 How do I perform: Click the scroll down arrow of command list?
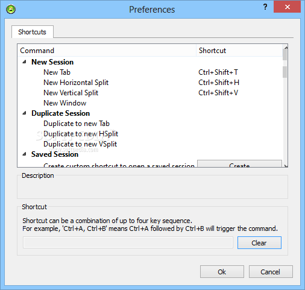(285, 166)
